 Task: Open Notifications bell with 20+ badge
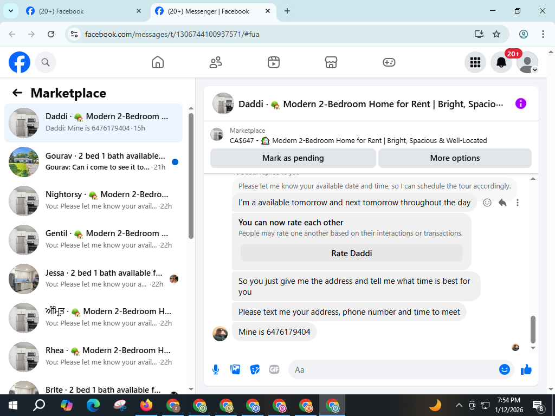[501, 63]
